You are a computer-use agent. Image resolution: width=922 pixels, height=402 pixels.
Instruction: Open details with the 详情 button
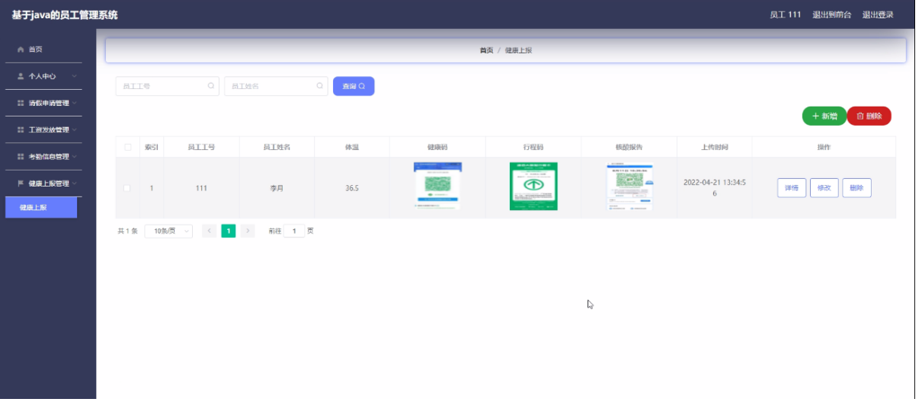792,188
